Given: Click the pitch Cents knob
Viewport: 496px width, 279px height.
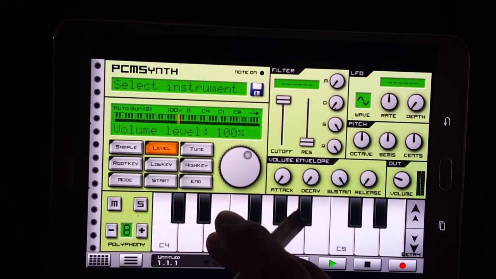Looking at the screenshot, I should [413, 142].
